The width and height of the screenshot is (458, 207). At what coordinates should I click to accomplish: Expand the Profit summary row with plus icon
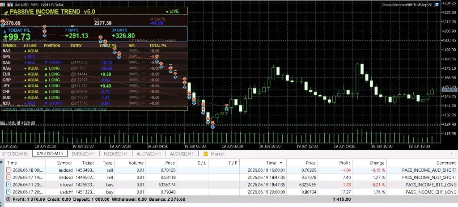(x=8, y=199)
